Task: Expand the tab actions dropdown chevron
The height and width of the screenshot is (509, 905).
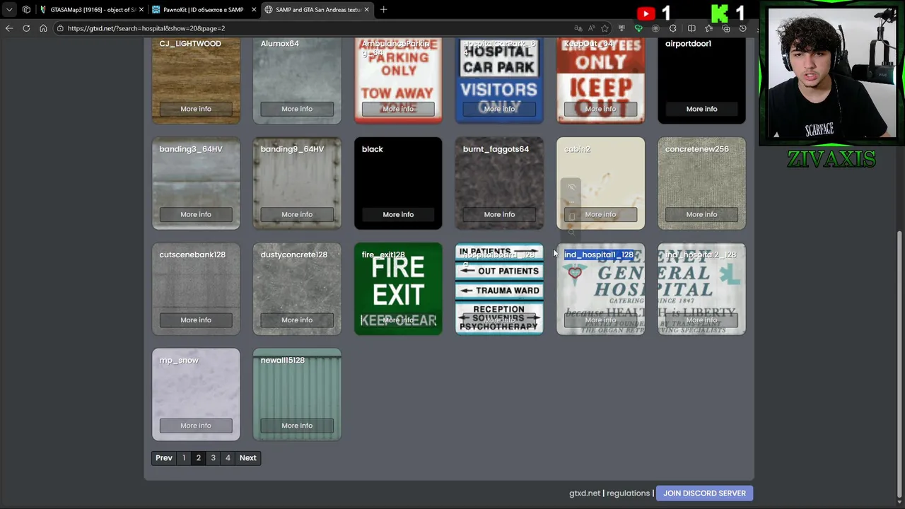Action: 9,10
